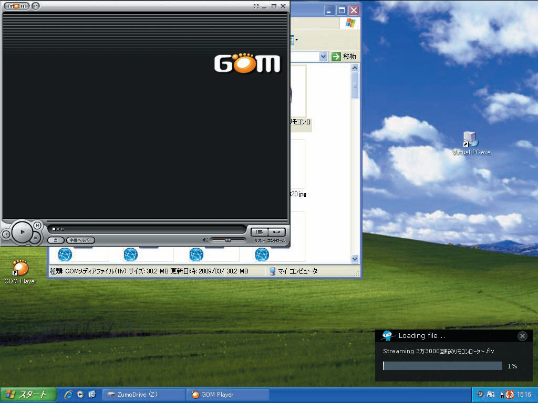Click マイ コンピュータ in Explorer status bar

(293, 271)
